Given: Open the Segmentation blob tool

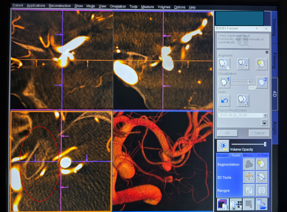Looking at the screenshot, I should click(x=249, y=164).
